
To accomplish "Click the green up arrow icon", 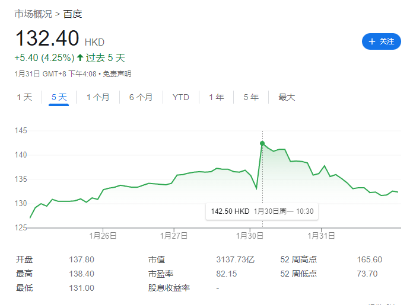I will tap(80, 57).
